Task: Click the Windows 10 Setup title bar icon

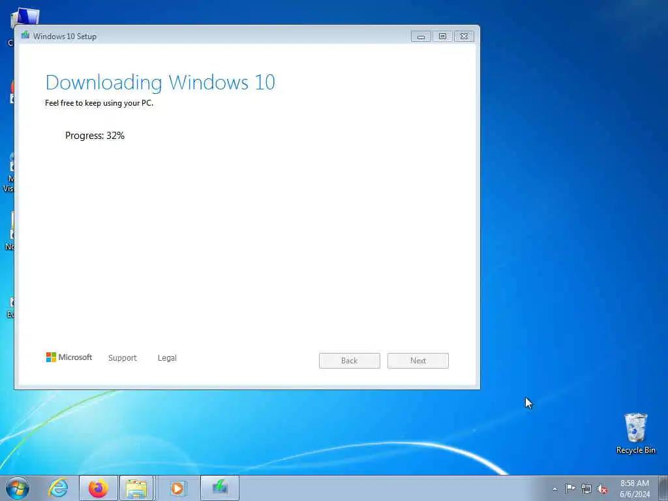Action: (25, 35)
